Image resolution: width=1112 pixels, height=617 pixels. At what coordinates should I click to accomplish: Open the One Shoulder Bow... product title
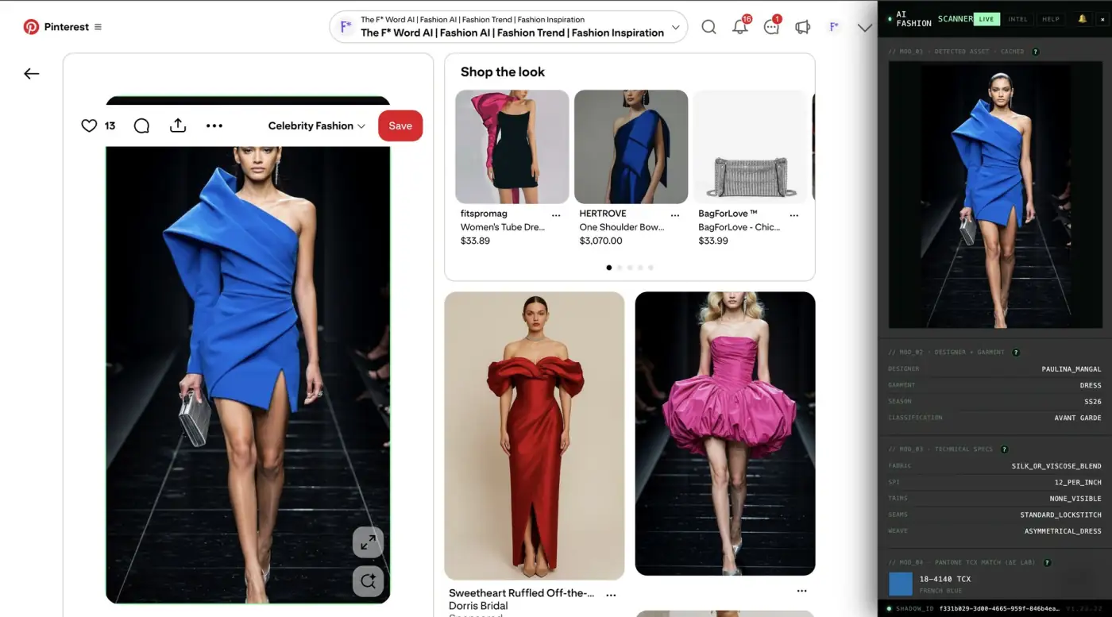pyautogui.click(x=622, y=227)
